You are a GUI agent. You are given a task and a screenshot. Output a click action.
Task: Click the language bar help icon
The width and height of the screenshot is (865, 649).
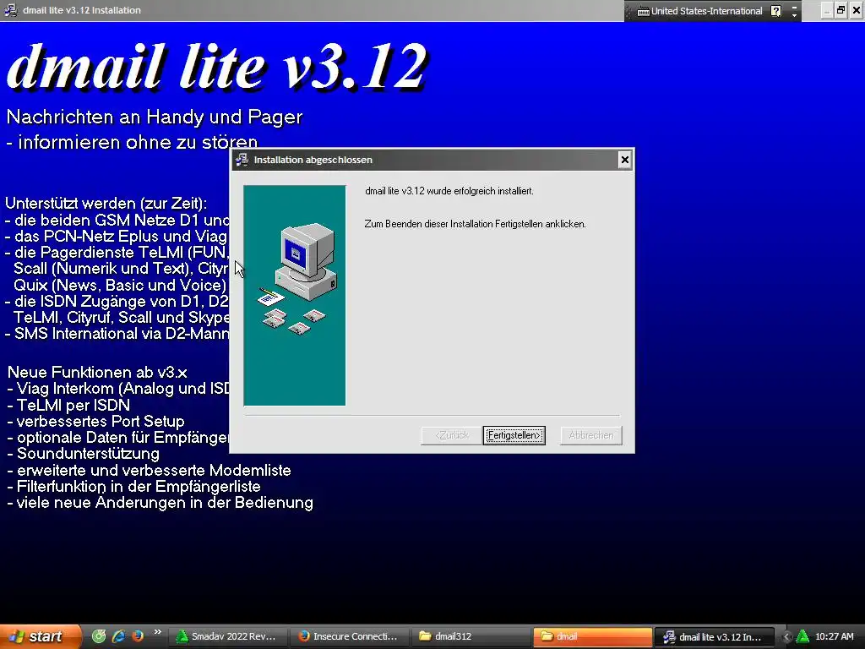775,11
